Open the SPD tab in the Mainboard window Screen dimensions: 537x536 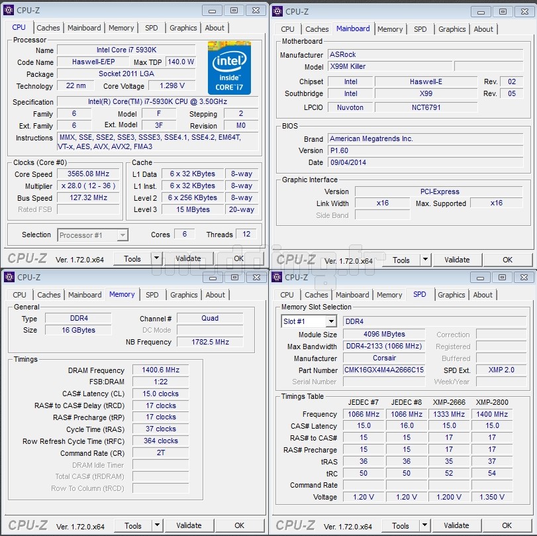pyautogui.click(x=420, y=29)
